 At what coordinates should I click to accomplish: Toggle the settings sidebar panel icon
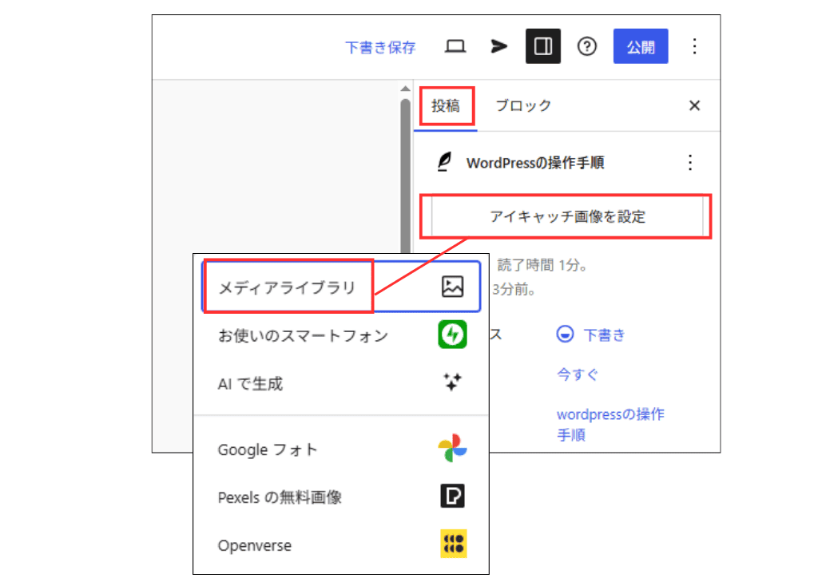tap(543, 46)
